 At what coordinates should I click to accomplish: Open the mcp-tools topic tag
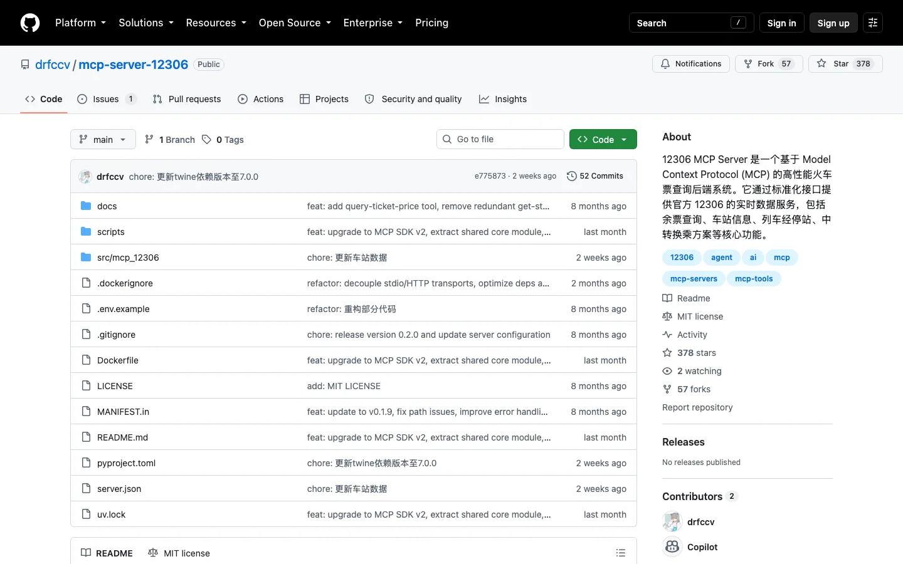pyautogui.click(x=754, y=279)
